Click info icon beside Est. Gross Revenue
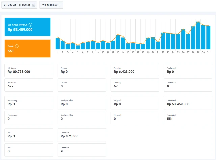This screenshot has height=160, width=216. tap(30, 25)
